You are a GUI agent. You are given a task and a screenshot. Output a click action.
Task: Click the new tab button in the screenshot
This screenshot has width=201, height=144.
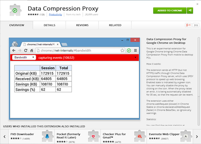64,45
